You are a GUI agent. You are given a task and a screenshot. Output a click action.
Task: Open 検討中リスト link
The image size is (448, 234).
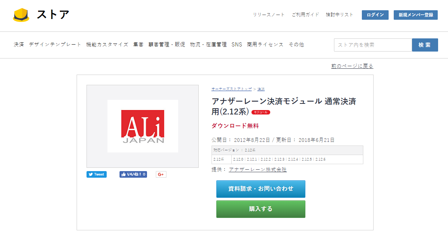pos(339,15)
